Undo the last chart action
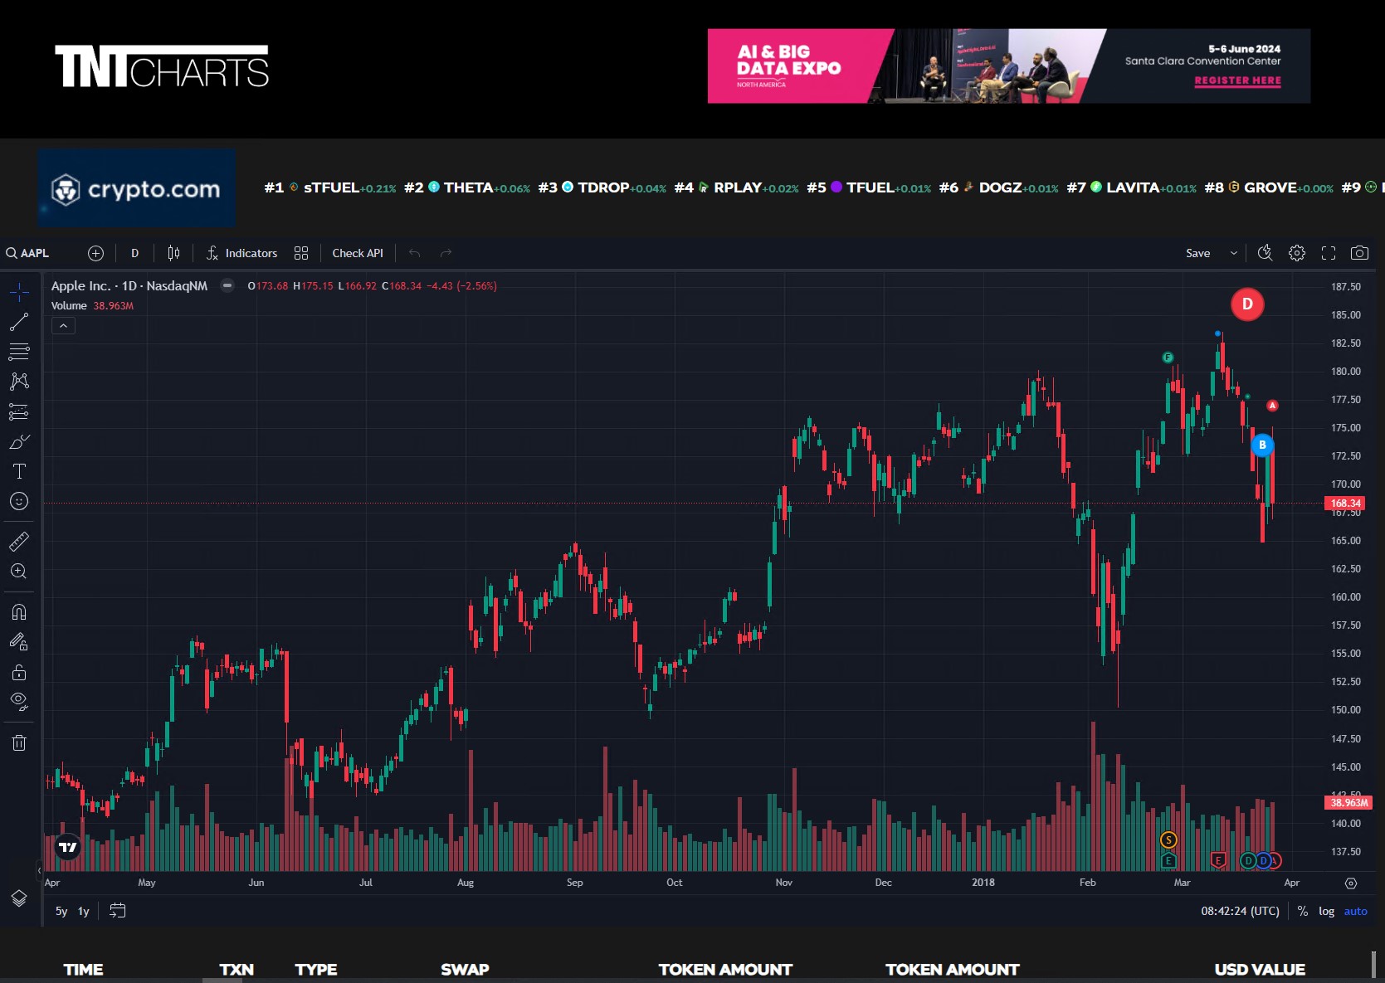The height and width of the screenshot is (983, 1385). pyautogui.click(x=415, y=253)
